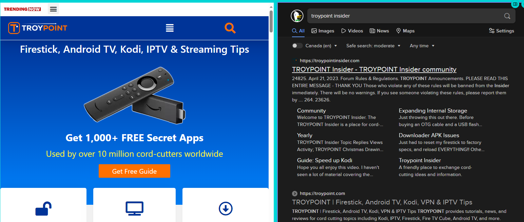524x222 pixels.
Task: Click the magnifier icon in the DuckDuckGo search box
Action: (x=507, y=16)
